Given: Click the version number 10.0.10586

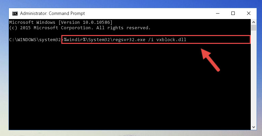Looking at the screenshot, I should (96, 22).
